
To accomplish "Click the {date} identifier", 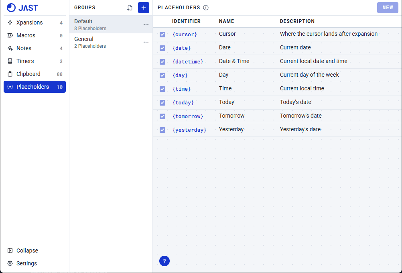I will 181,48.
